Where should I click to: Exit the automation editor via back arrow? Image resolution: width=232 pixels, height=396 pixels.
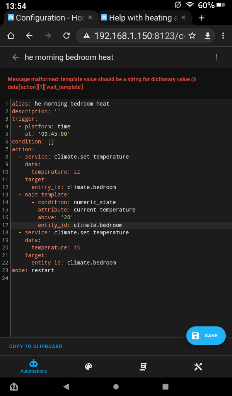pyautogui.click(x=15, y=57)
